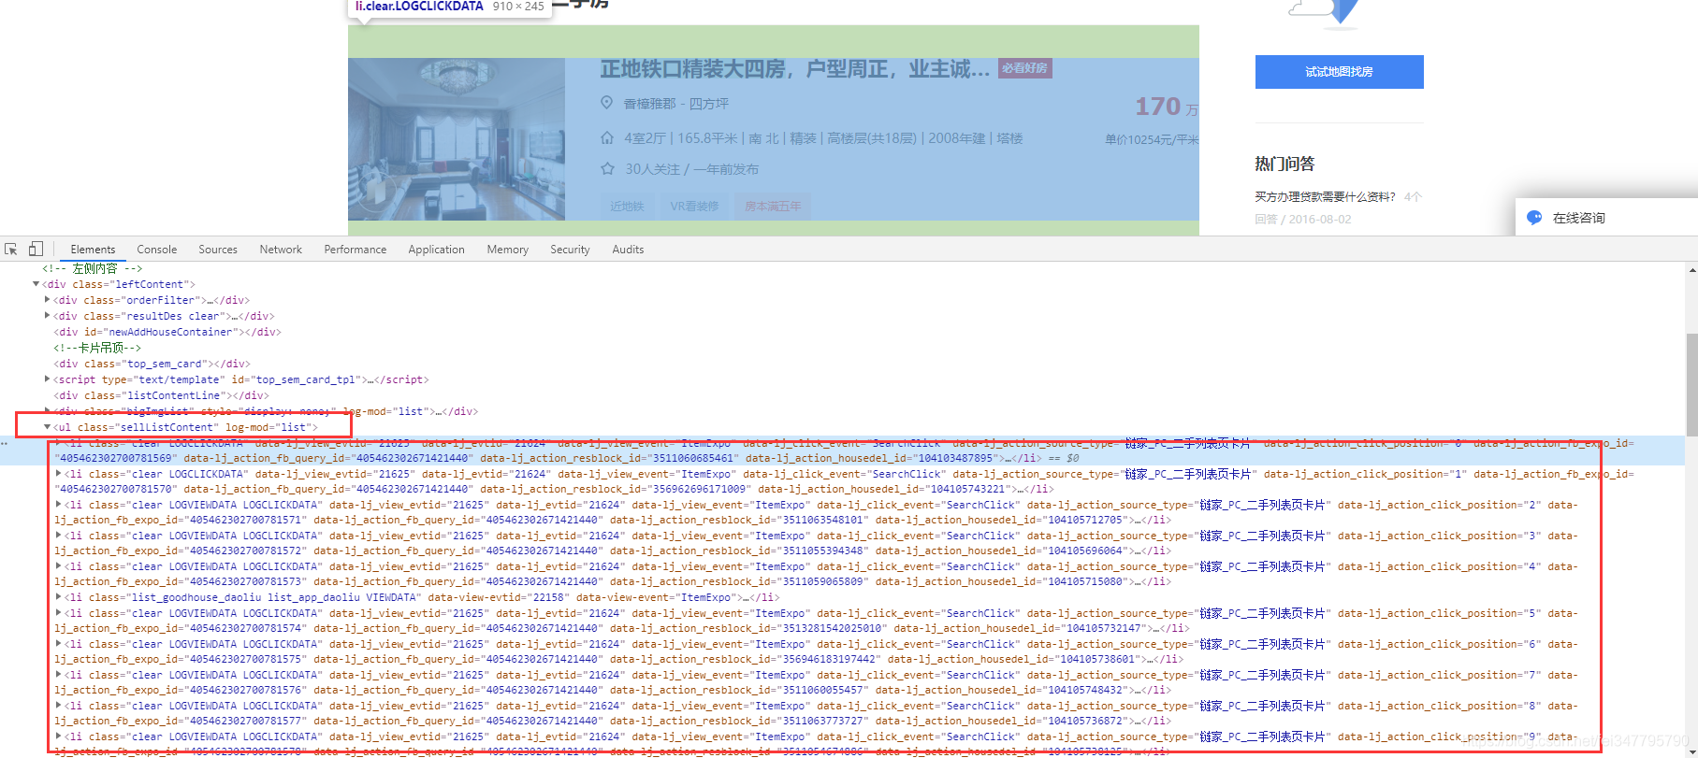This screenshot has height=758, width=1698.
Task: Expand the div class resultDes clear node
Action: click(x=48, y=316)
